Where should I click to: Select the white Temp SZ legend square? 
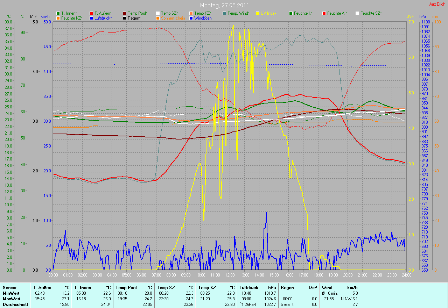coord(158,13)
